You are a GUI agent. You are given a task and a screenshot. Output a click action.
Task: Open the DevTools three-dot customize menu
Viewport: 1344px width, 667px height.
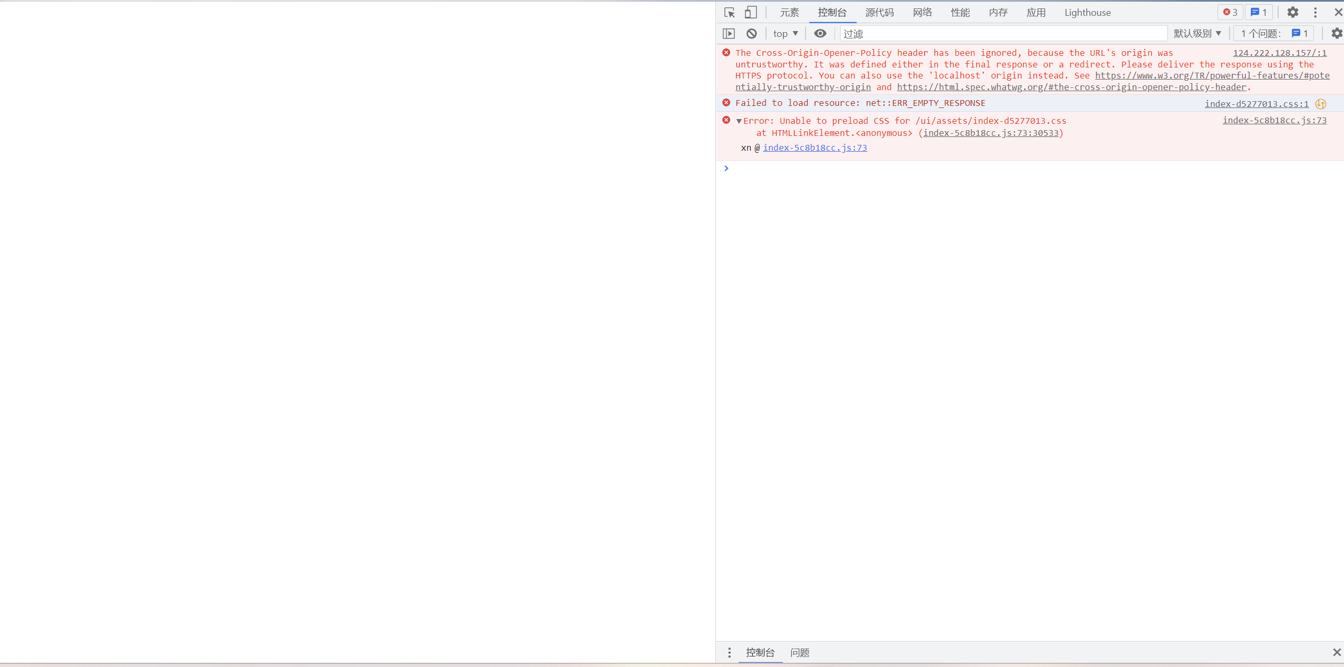(1316, 12)
